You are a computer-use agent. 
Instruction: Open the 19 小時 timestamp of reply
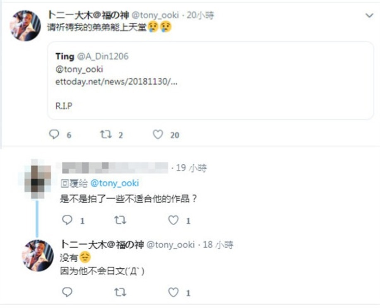tap(191, 168)
